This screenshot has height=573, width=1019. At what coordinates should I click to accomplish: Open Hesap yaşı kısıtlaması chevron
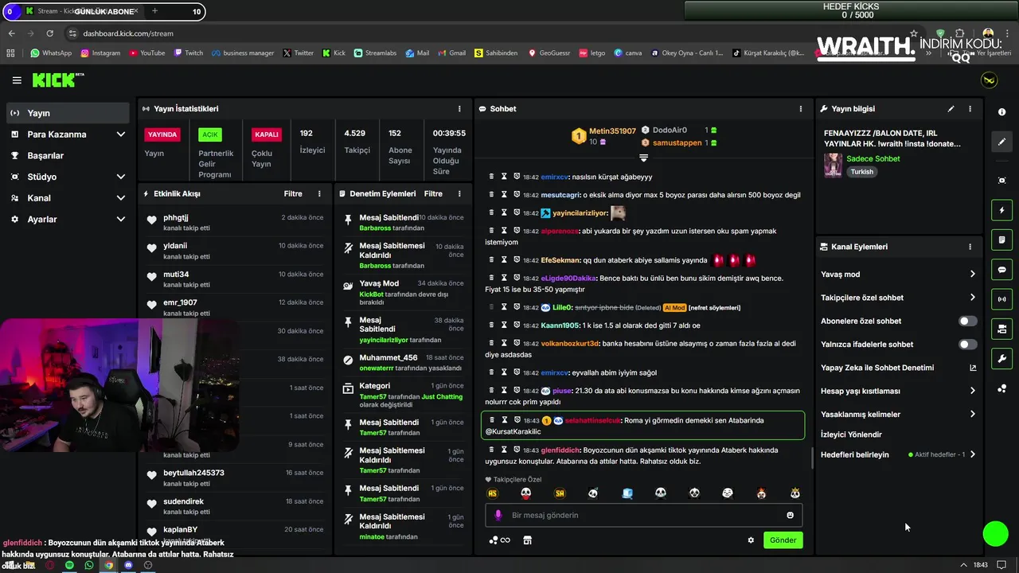(972, 391)
